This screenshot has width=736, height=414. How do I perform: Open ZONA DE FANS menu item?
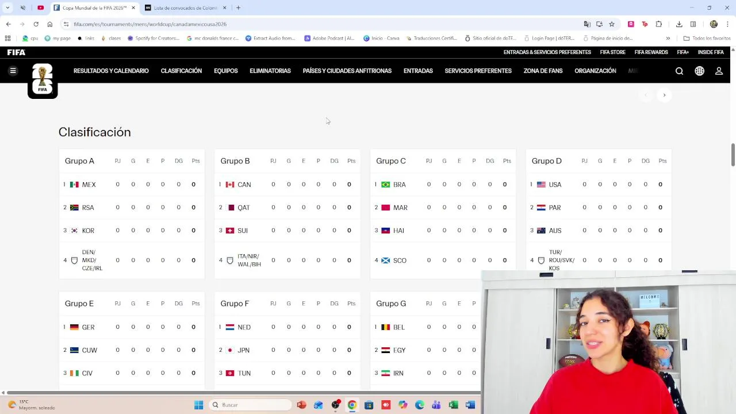coord(543,71)
